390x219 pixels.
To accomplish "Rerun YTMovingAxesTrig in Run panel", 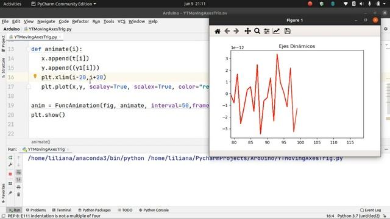I will point(10,158).
